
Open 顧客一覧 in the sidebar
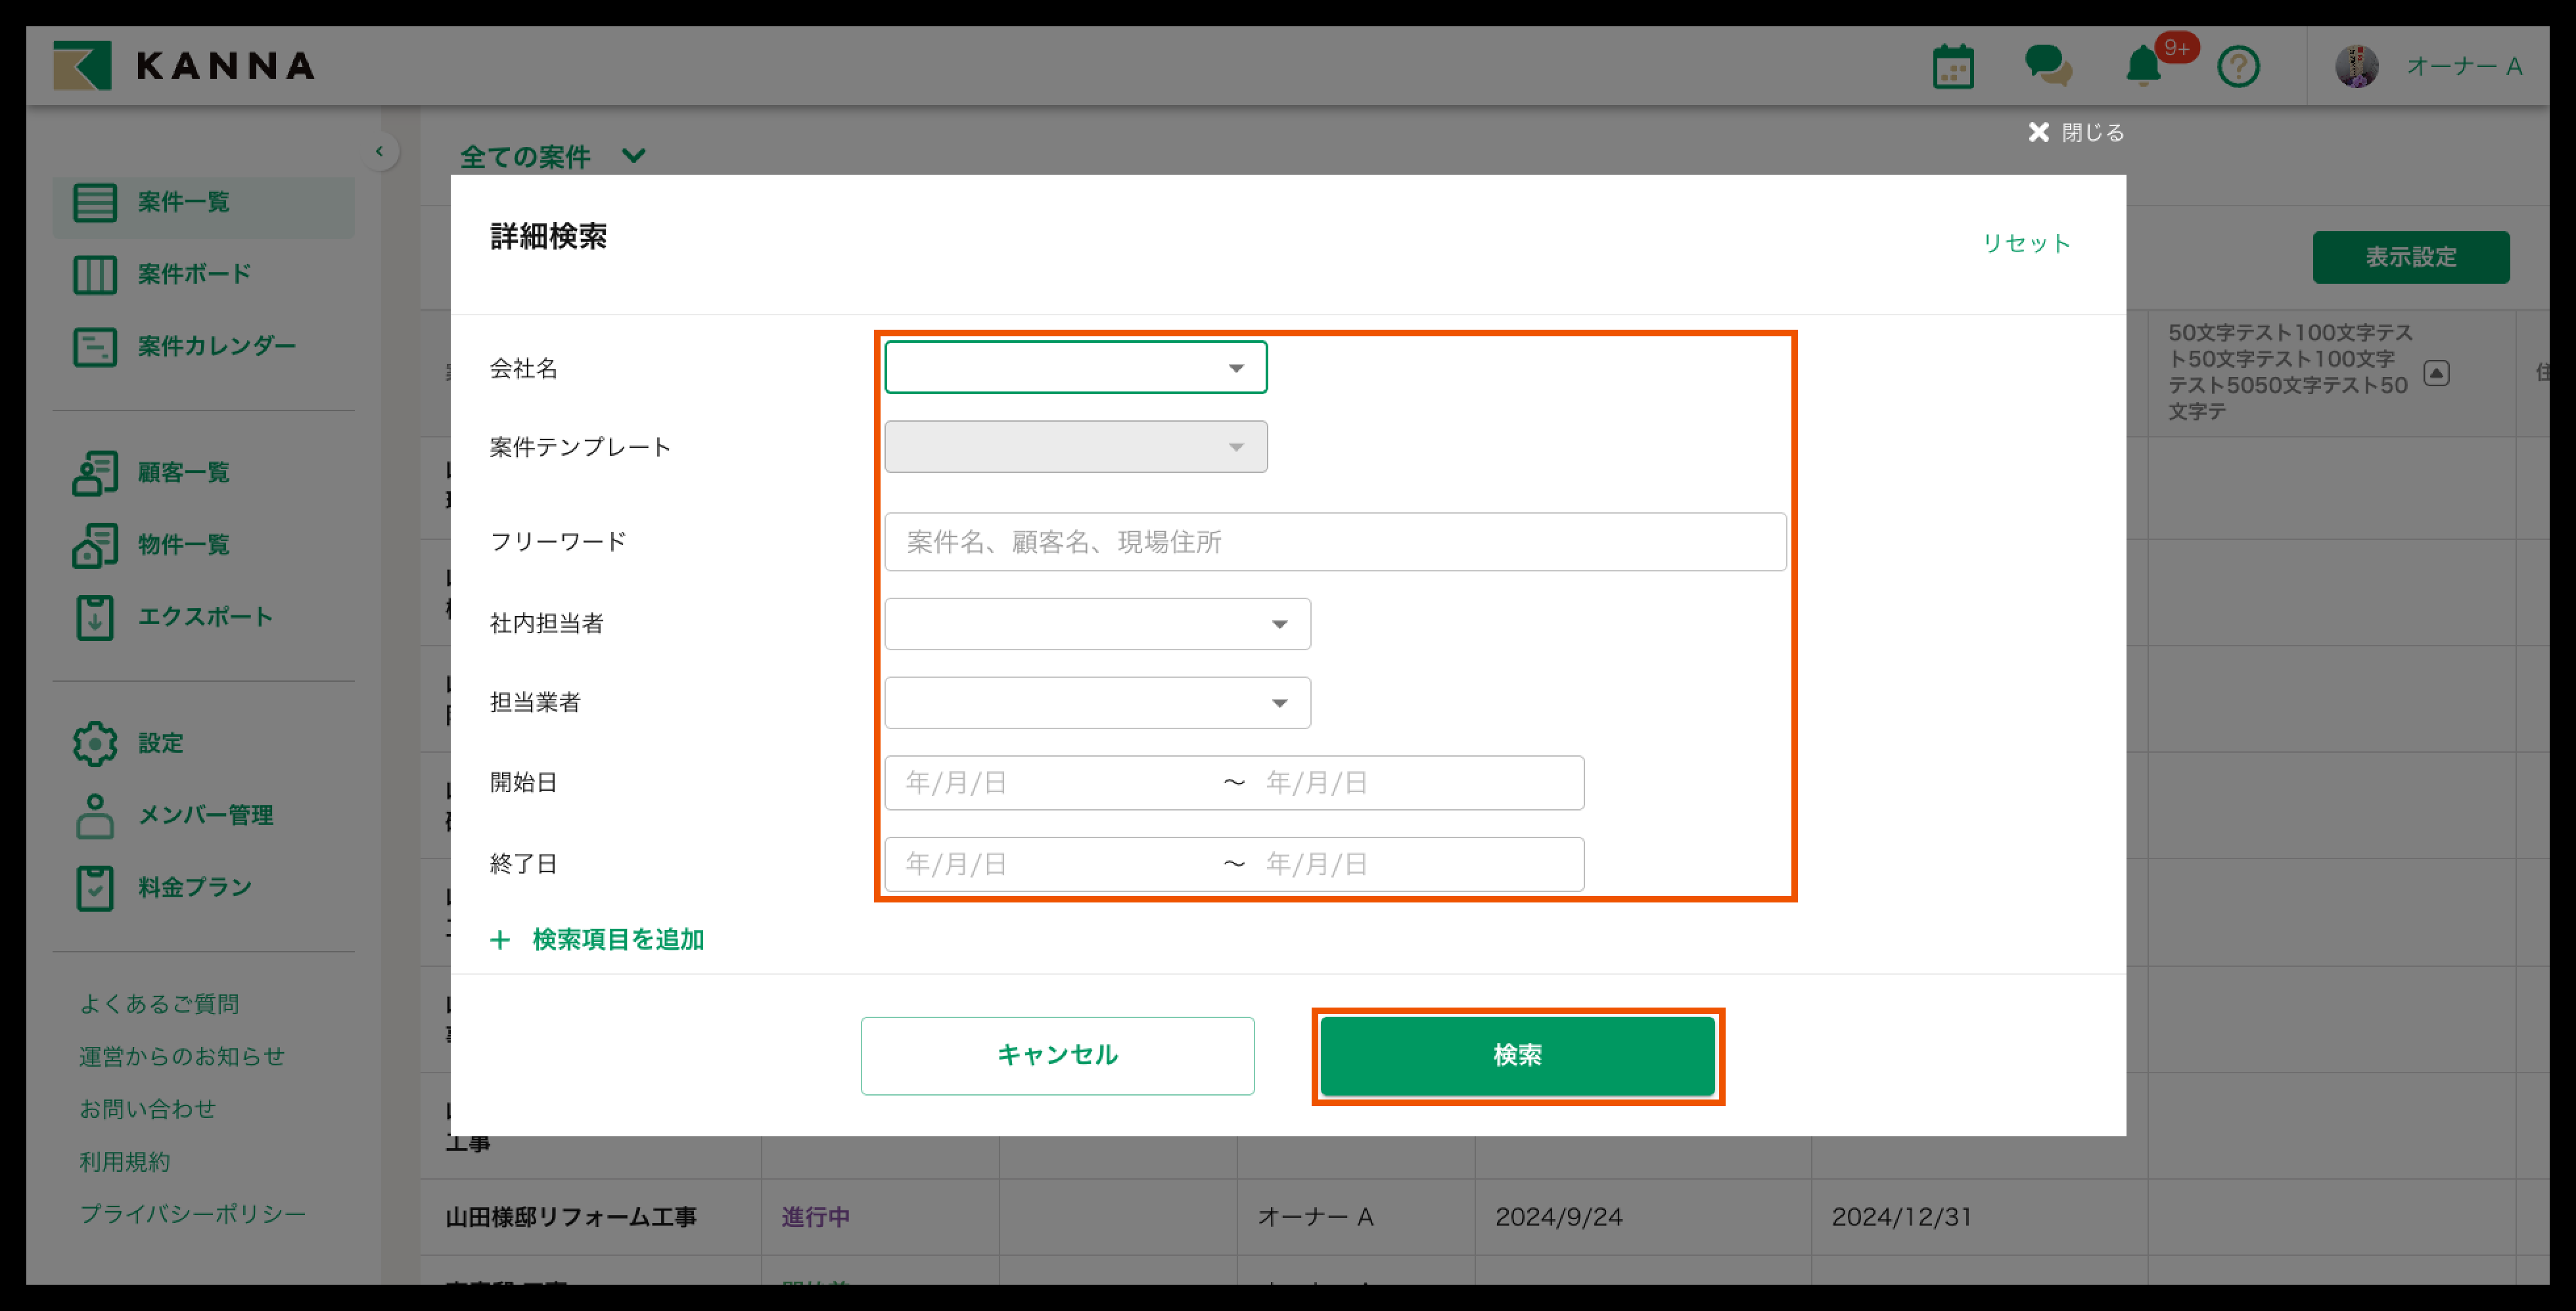(184, 472)
